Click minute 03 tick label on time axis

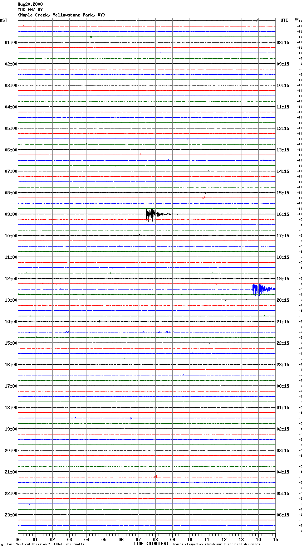69,539
